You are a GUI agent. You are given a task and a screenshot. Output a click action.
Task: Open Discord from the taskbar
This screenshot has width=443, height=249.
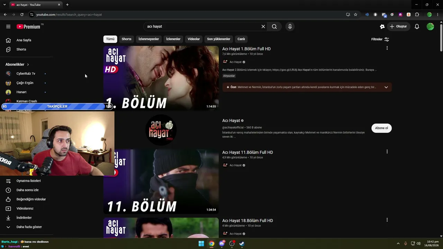pyautogui.click(x=222, y=244)
